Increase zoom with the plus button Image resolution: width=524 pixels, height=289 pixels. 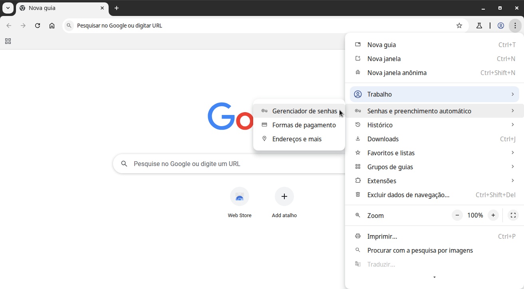[493, 215]
